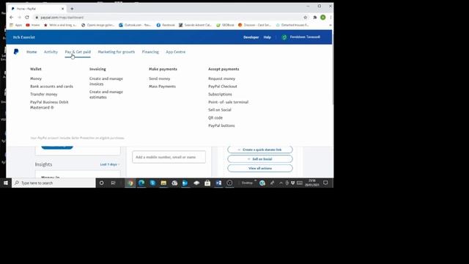This screenshot has width=469, height=264.
Task: Click the Sell on Social button
Action: tap(260, 159)
